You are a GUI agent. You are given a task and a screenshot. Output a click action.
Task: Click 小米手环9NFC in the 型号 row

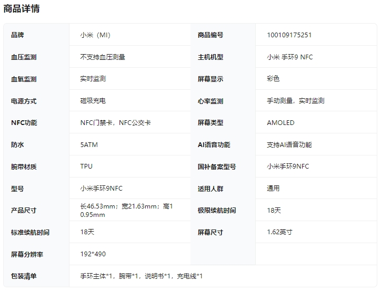point(102,189)
